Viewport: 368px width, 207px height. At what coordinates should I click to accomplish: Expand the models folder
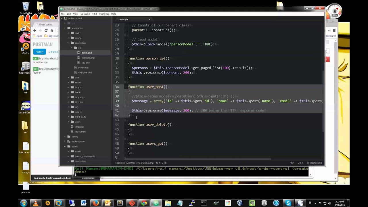68,112
